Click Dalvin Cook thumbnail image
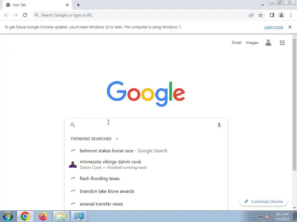297x222 pixels. click(73, 164)
